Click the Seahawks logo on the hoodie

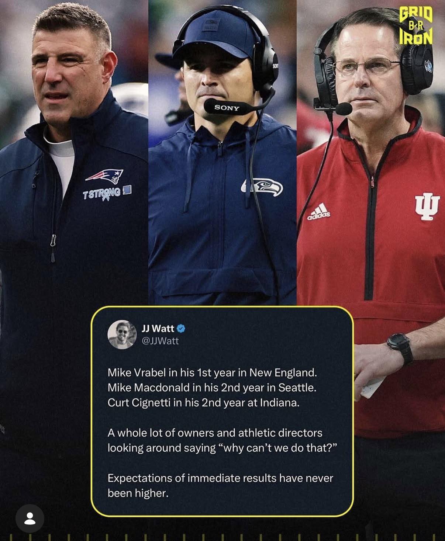tap(262, 187)
